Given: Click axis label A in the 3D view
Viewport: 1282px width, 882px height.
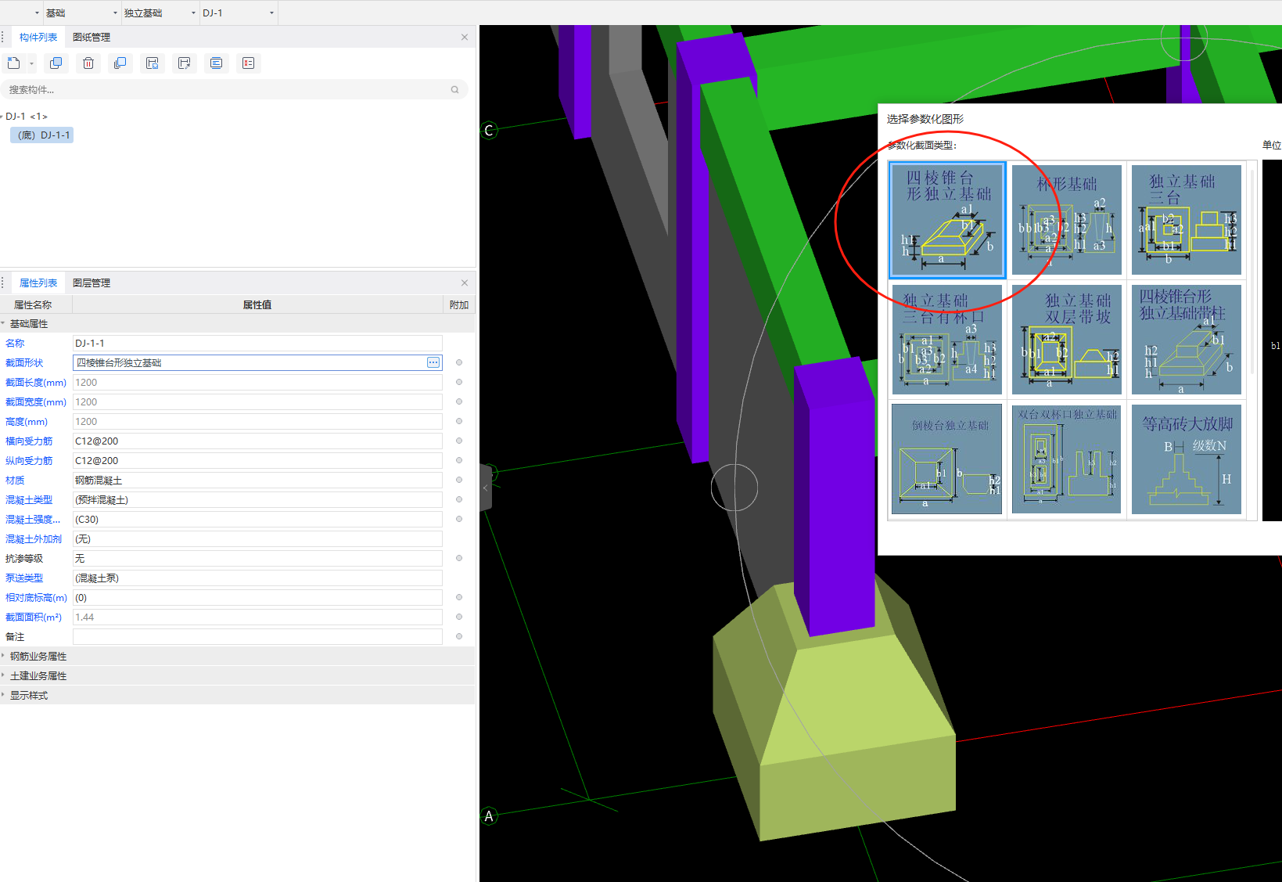Looking at the screenshot, I should click(489, 816).
